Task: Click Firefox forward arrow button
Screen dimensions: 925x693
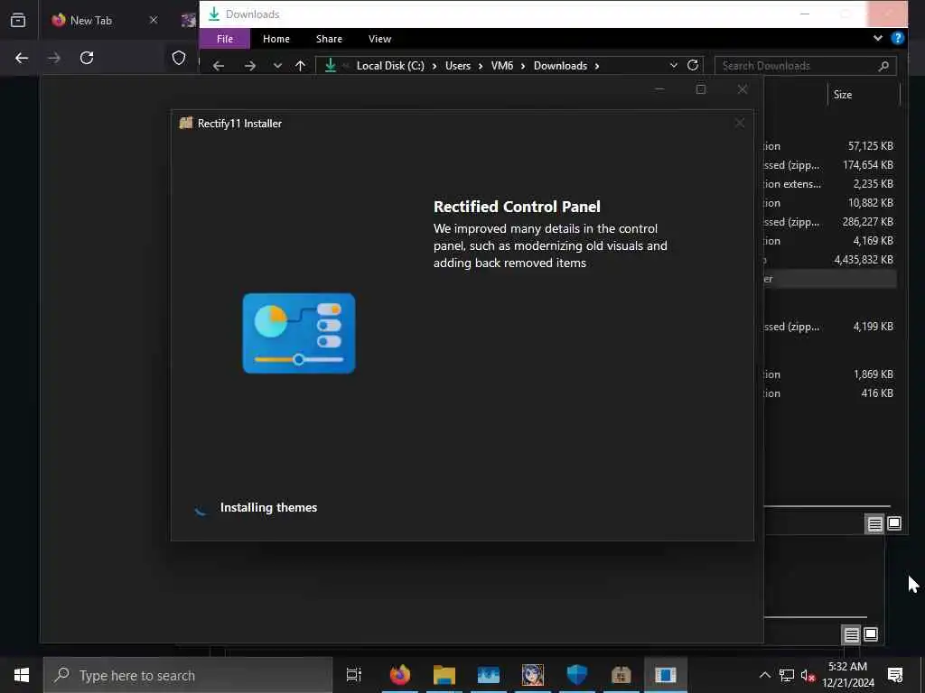Action: tap(54, 58)
